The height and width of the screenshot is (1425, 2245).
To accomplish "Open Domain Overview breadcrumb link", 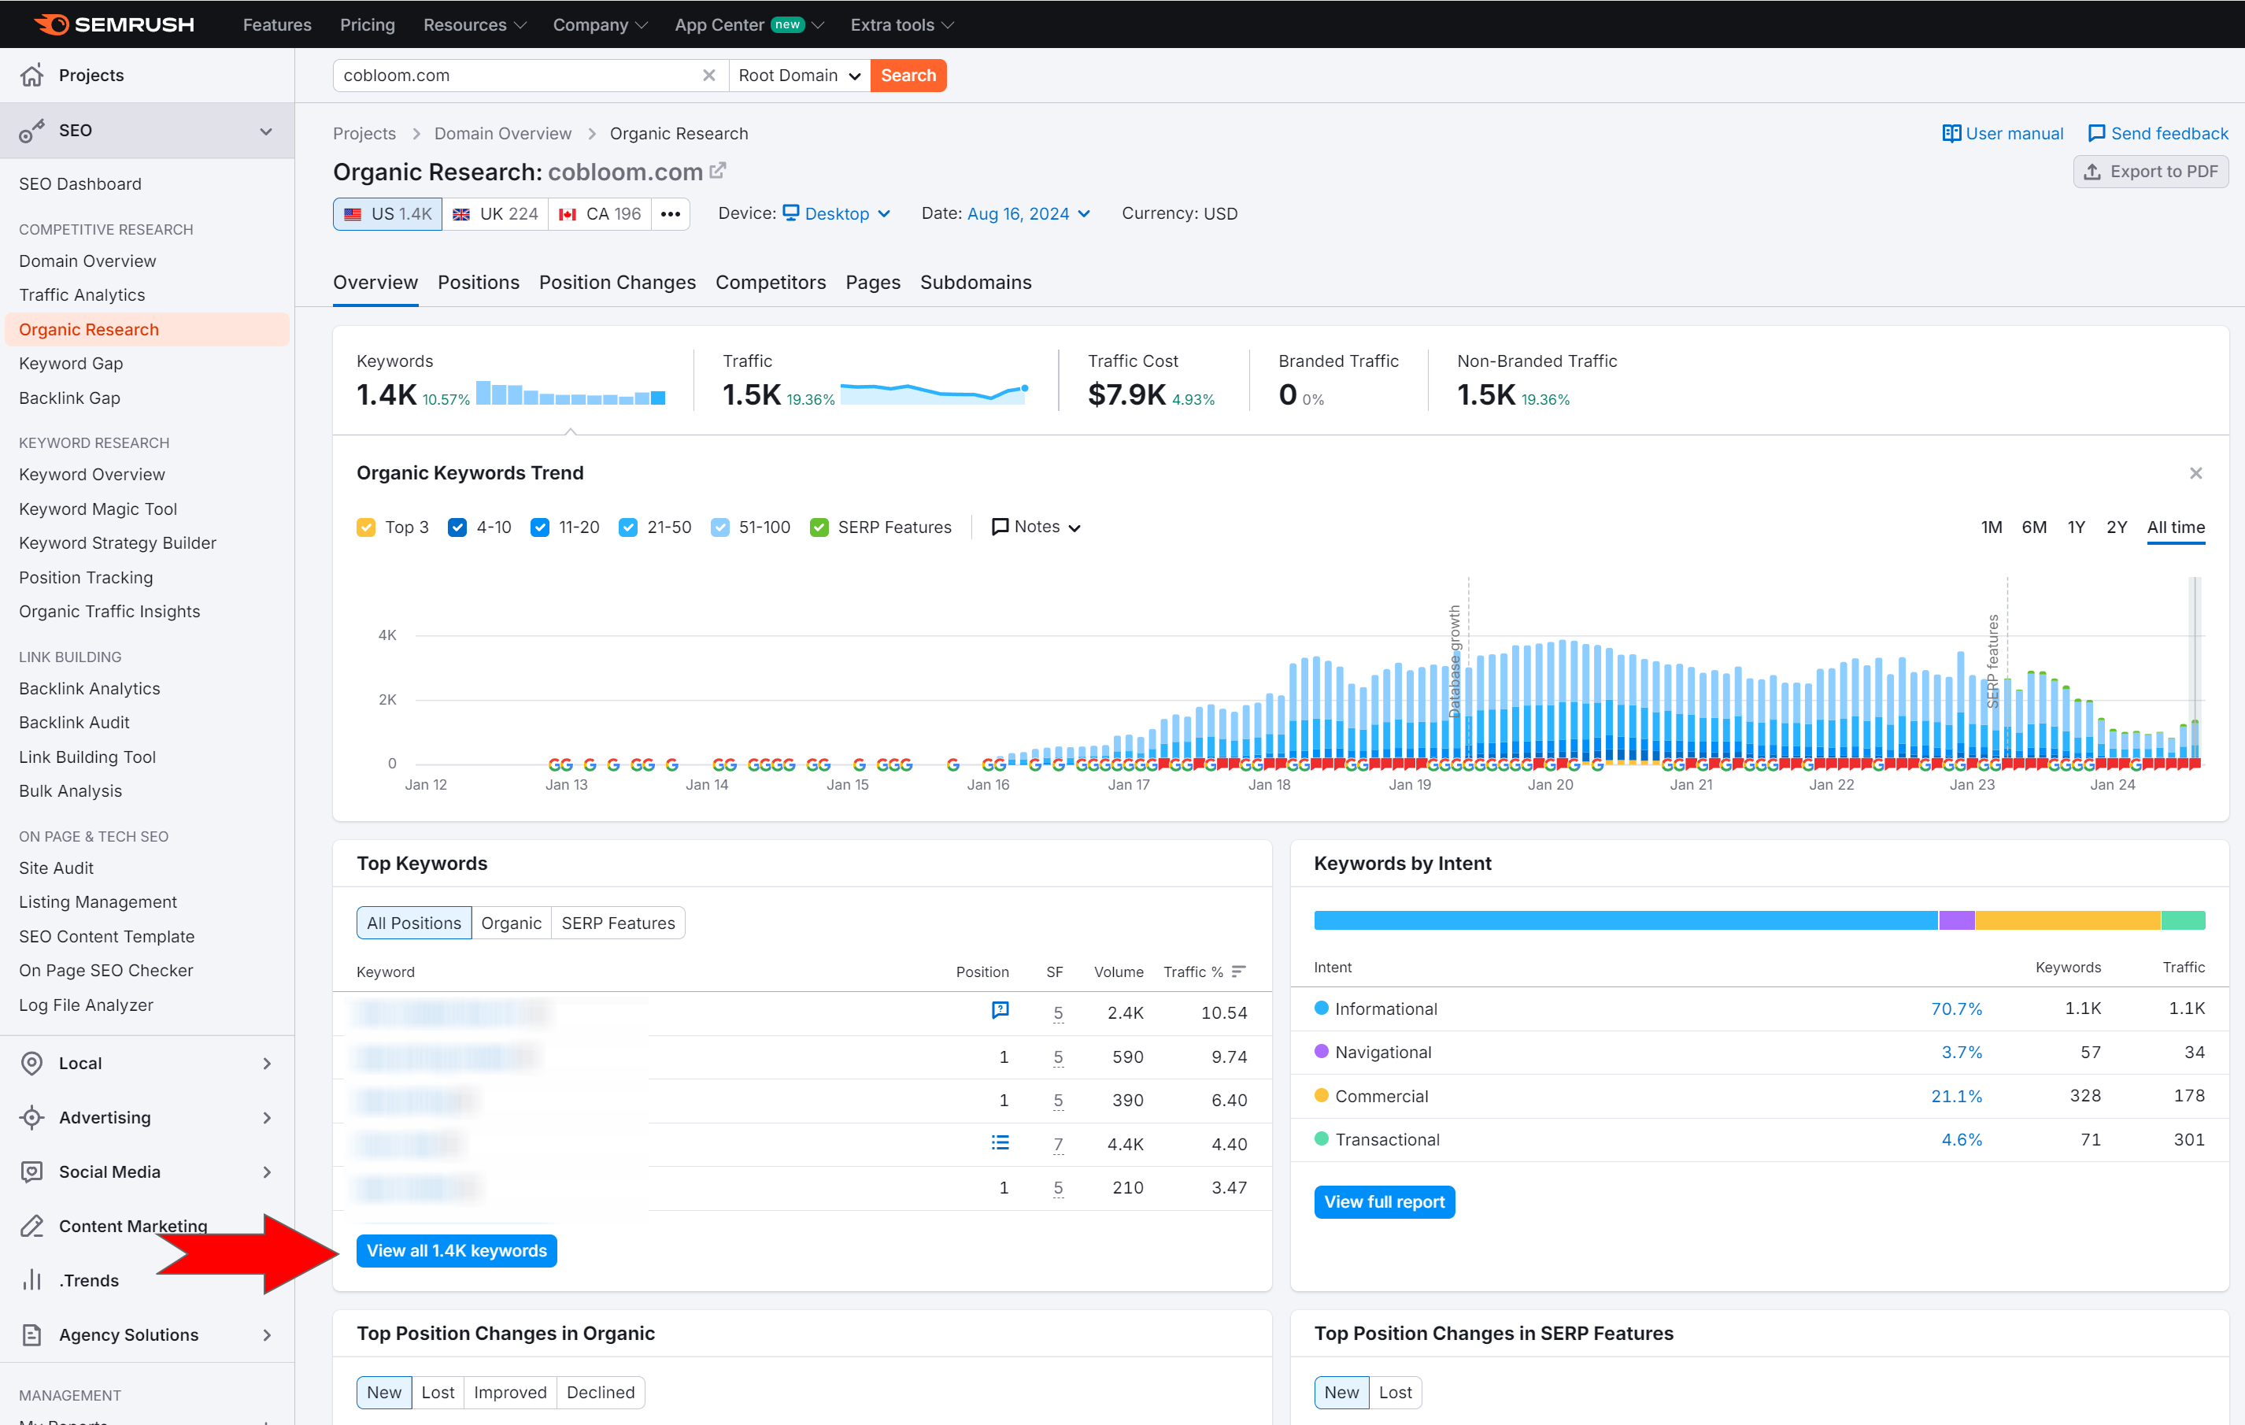I will tap(502, 133).
